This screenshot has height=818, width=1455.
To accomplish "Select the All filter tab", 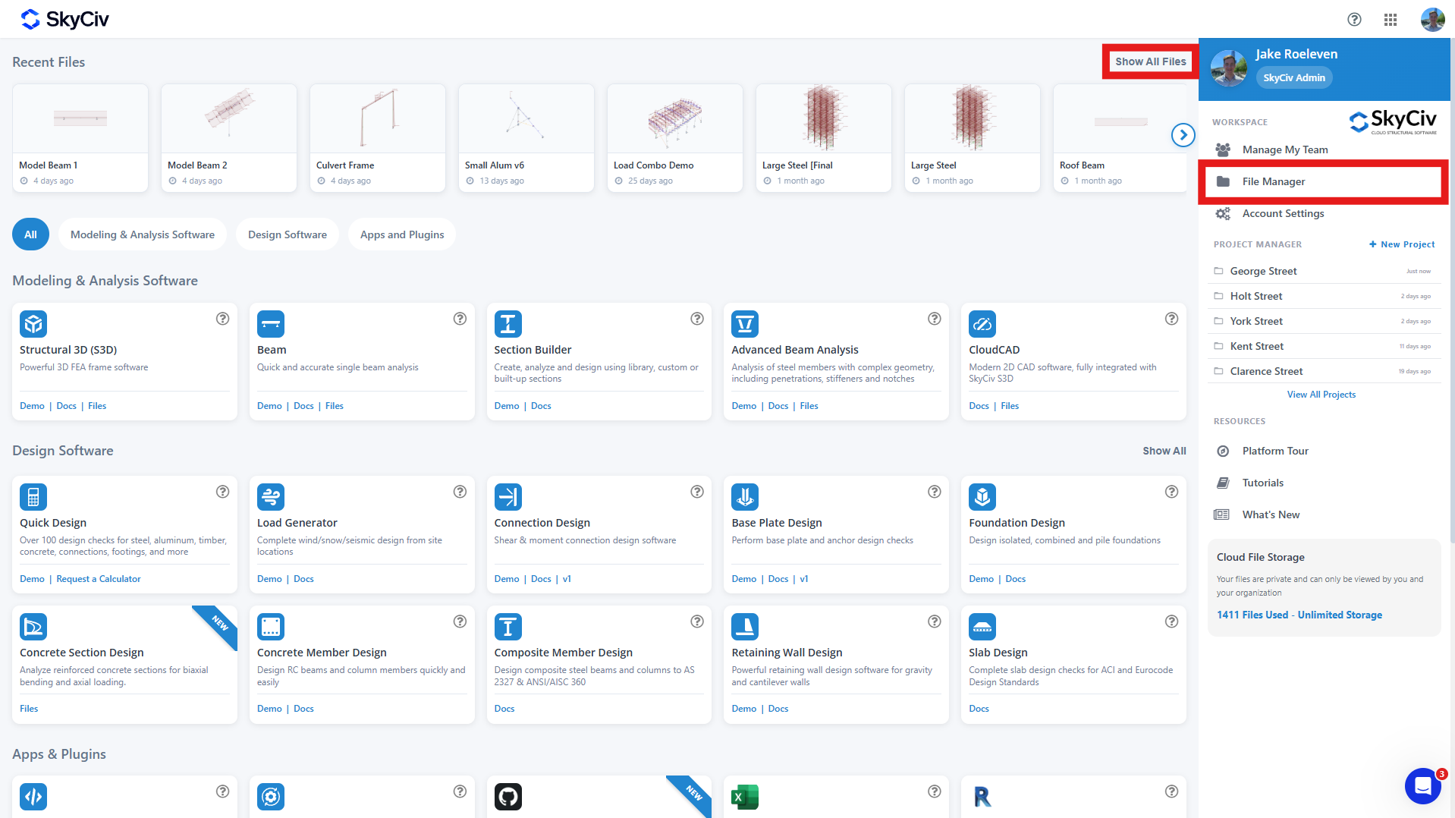I will (30, 234).
